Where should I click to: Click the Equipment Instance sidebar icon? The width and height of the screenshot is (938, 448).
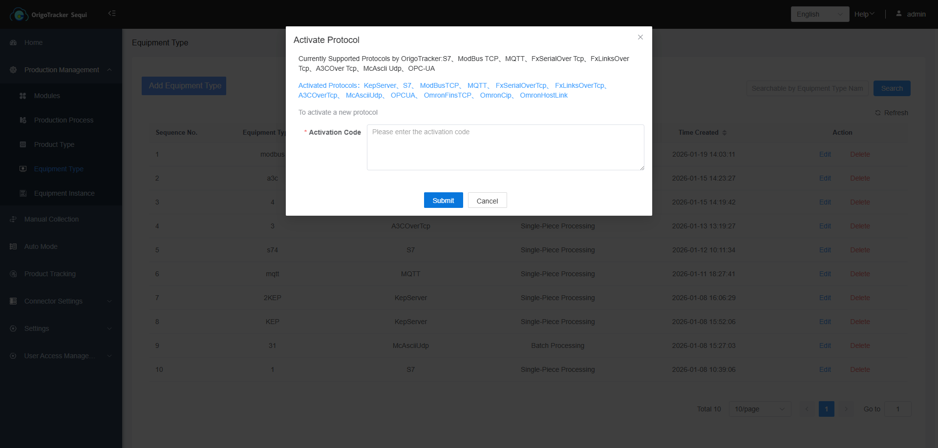click(x=22, y=193)
